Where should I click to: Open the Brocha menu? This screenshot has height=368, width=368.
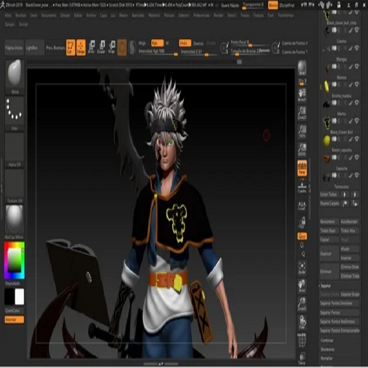pos(21,15)
